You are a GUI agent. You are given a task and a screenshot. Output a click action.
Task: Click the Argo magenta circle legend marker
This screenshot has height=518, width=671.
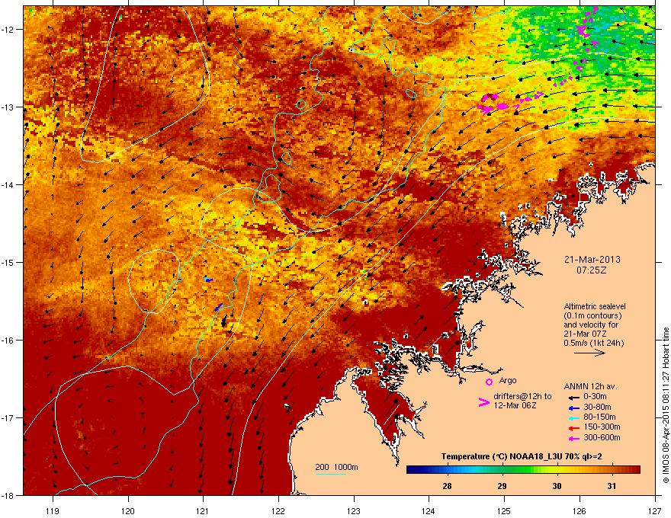[x=489, y=382]
